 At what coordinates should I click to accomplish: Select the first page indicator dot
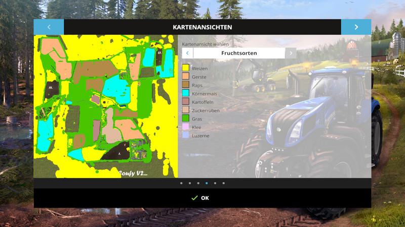[x=181, y=183]
